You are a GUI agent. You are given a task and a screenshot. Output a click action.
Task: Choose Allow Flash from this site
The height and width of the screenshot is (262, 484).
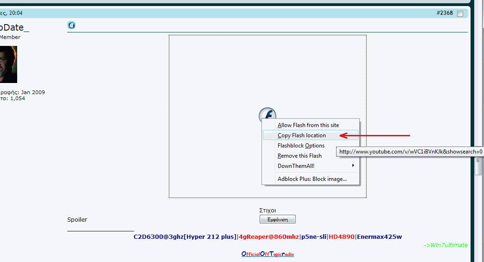[x=311, y=125]
